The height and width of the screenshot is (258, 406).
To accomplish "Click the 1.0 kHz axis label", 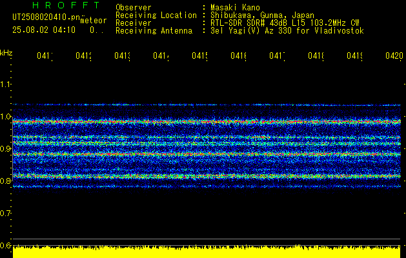I will 5,117.
